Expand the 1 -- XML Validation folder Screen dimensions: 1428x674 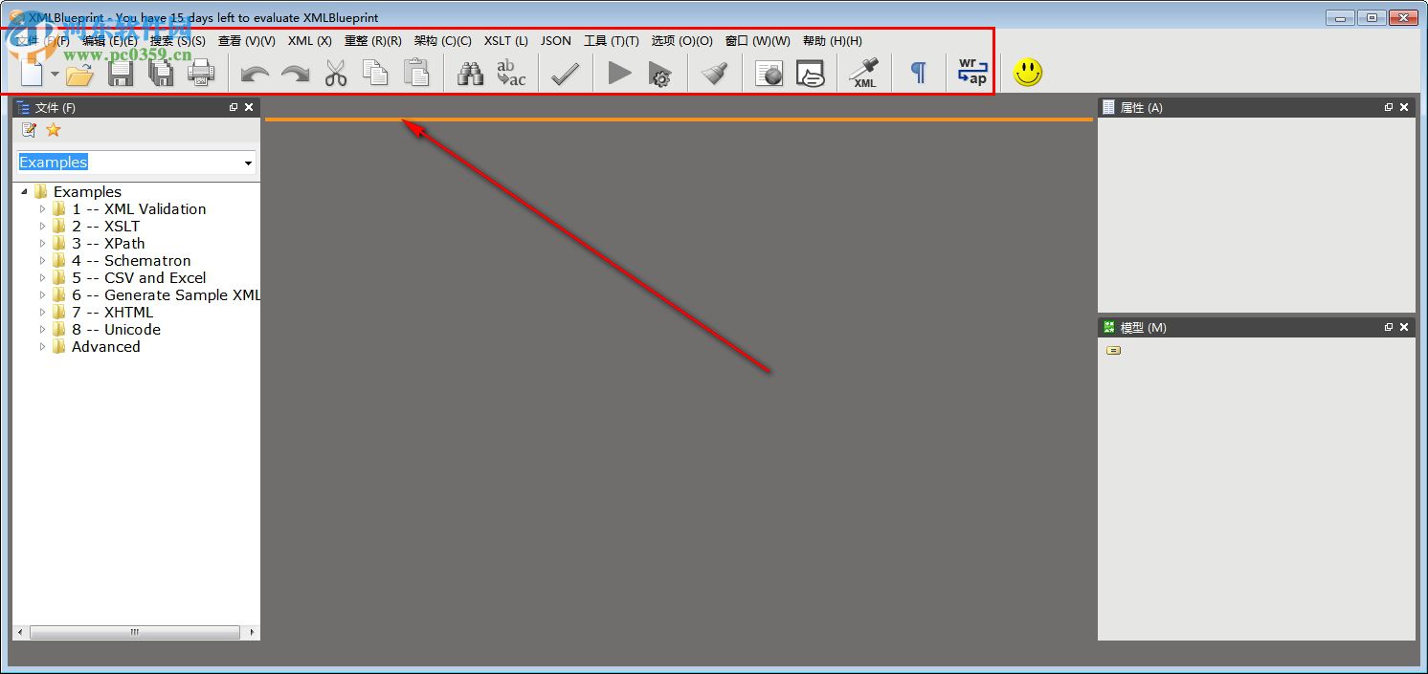point(42,209)
